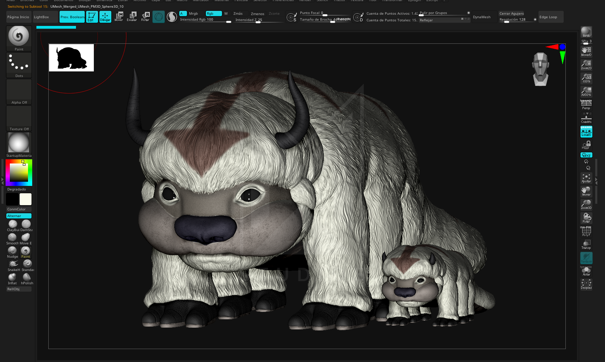
Task: Toggle PolyF polyframe display
Action: (x=586, y=231)
